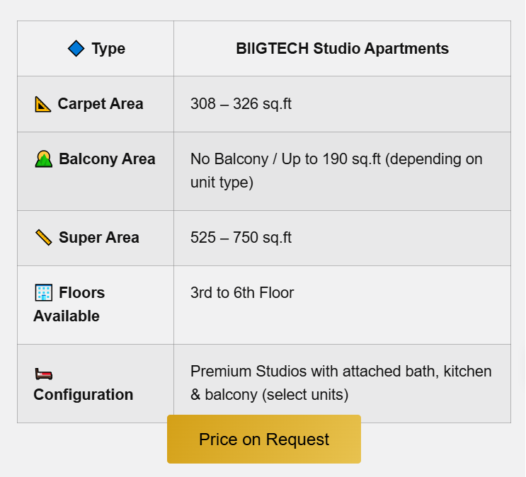Click the No Balcony description text

coord(336,171)
